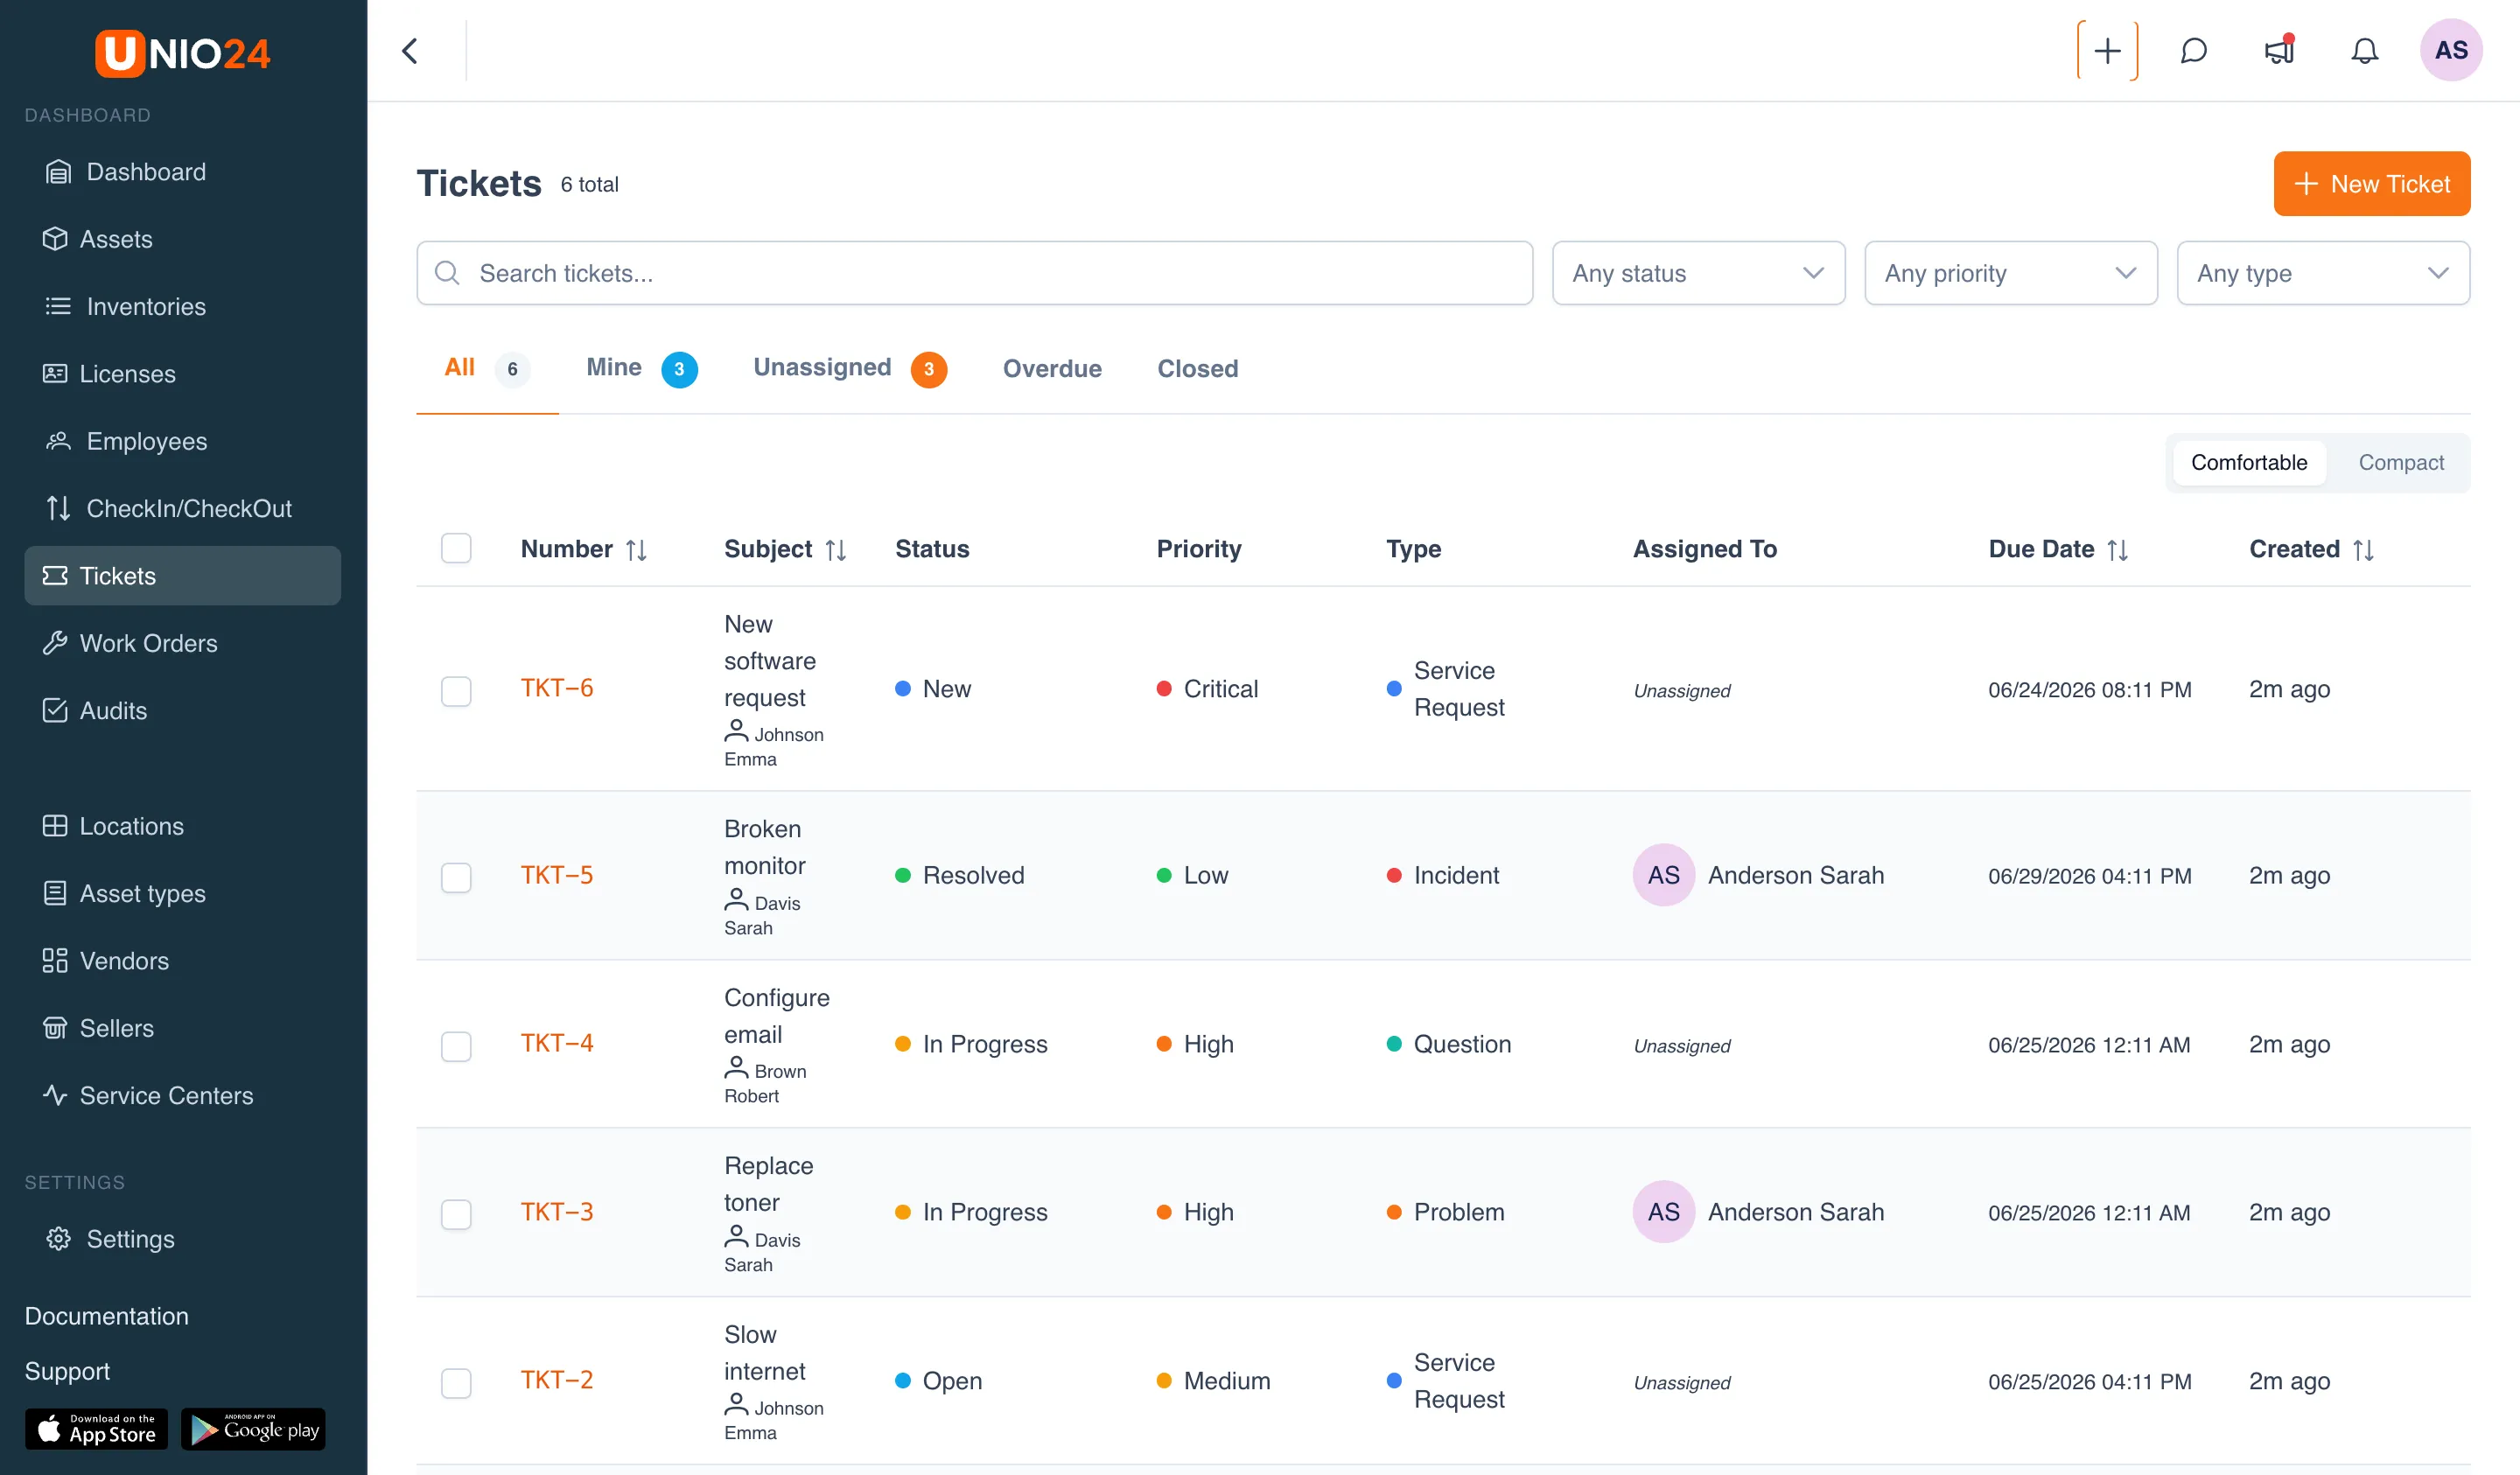The width and height of the screenshot is (2520, 1475).
Task: Open the Google Play badge
Action: coord(253,1429)
